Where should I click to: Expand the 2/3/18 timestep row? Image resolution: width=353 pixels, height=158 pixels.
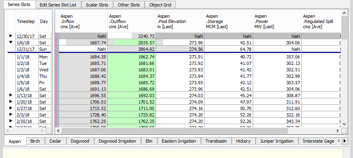click(11, 114)
